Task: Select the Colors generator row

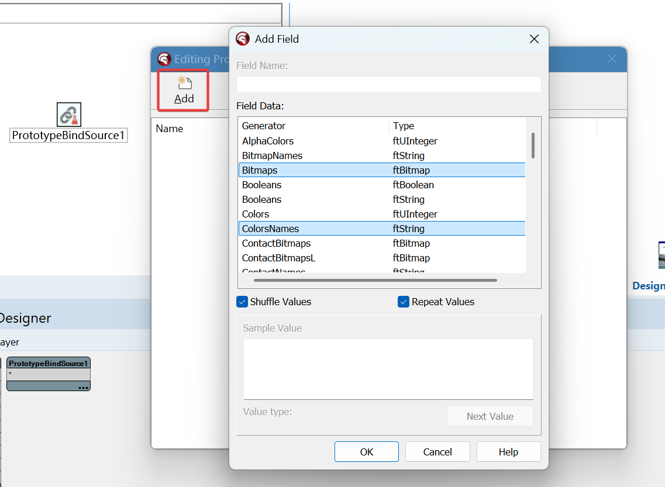Action: (x=382, y=214)
